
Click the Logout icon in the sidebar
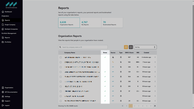[3, 106]
